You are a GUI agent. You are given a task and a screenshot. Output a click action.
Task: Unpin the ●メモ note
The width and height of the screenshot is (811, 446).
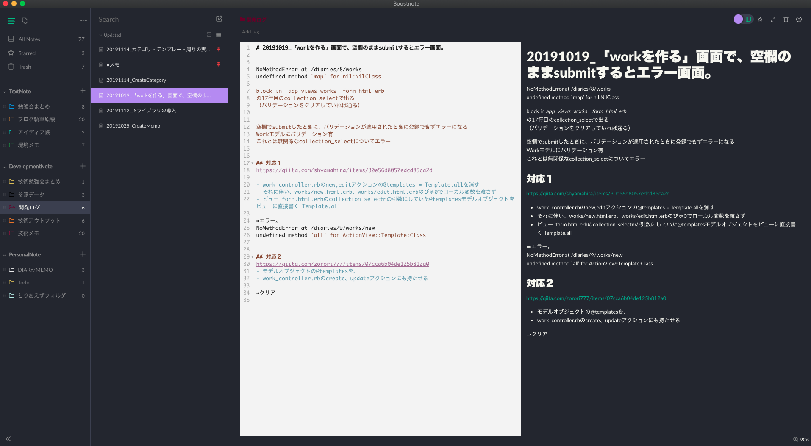click(x=219, y=64)
